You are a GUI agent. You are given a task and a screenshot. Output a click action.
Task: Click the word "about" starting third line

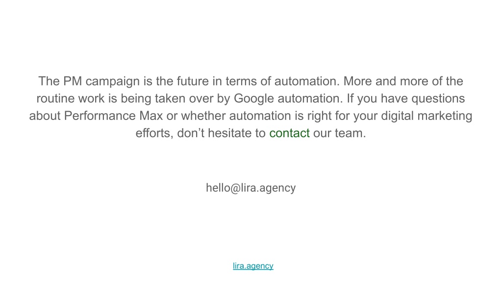click(x=45, y=116)
